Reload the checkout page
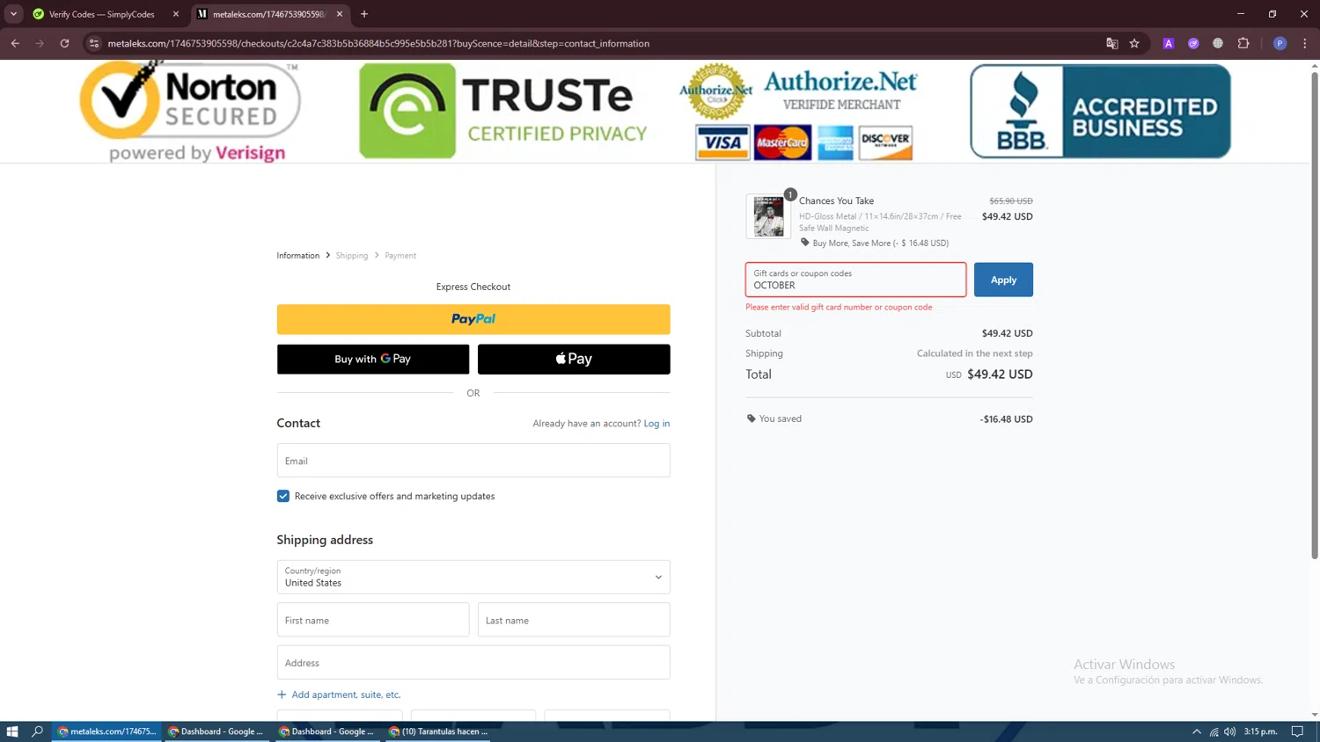This screenshot has width=1320, height=742. click(x=64, y=43)
